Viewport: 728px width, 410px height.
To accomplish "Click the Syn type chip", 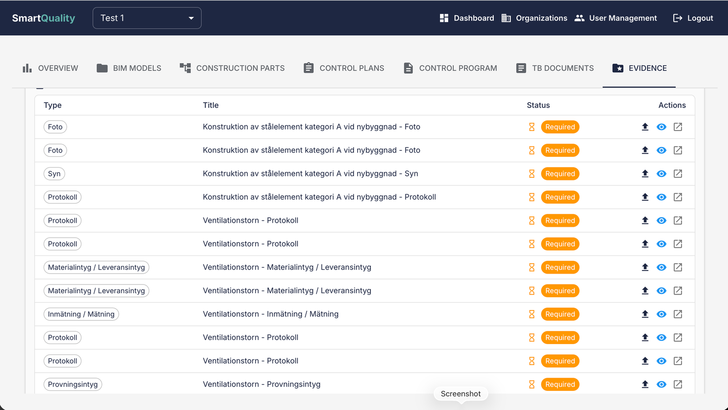I will pyautogui.click(x=55, y=174).
